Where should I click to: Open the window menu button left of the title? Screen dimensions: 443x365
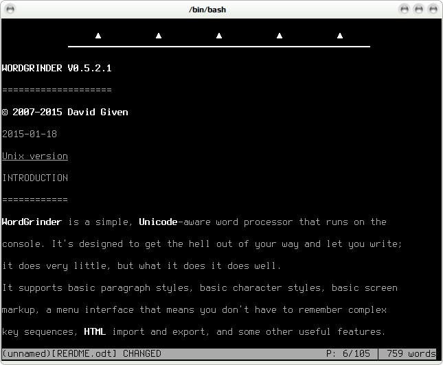10,10
